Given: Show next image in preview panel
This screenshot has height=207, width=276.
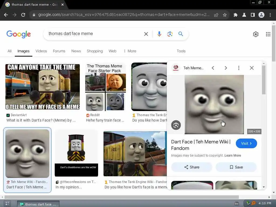Looking at the screenshot, I should tap(226, 68).
